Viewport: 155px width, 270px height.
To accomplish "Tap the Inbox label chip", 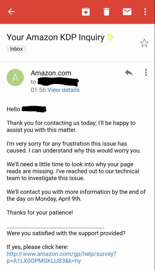I will (x=16, y=49).
